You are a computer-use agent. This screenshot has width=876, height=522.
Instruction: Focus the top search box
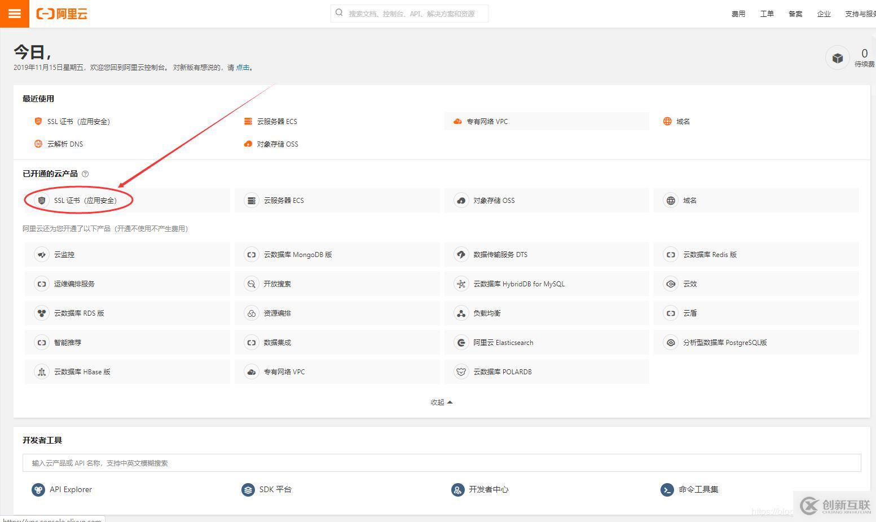point(410,14)
